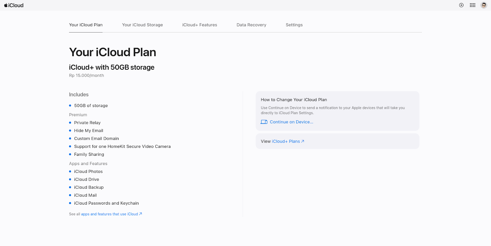Click the Family Sharing item

point(89,155)
